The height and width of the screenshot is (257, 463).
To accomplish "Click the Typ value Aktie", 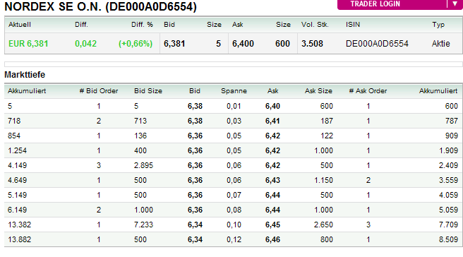I will 441,44.
